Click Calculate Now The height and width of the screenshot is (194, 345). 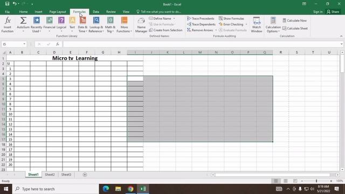[x=295, y=20]
